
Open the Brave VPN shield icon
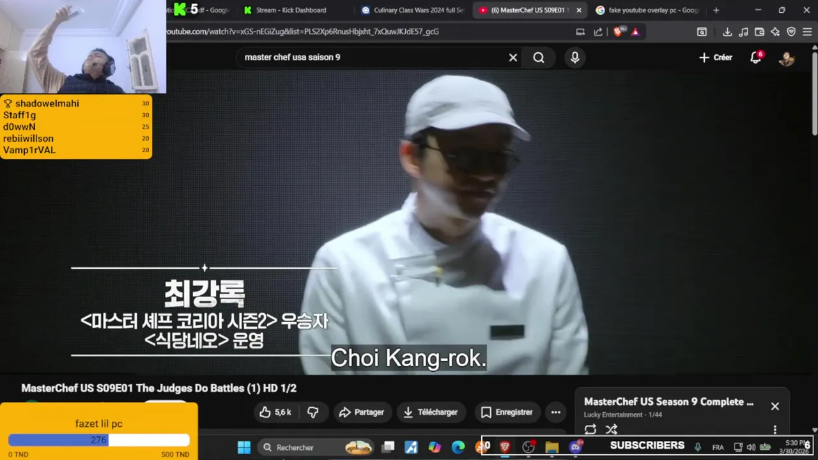791,32
